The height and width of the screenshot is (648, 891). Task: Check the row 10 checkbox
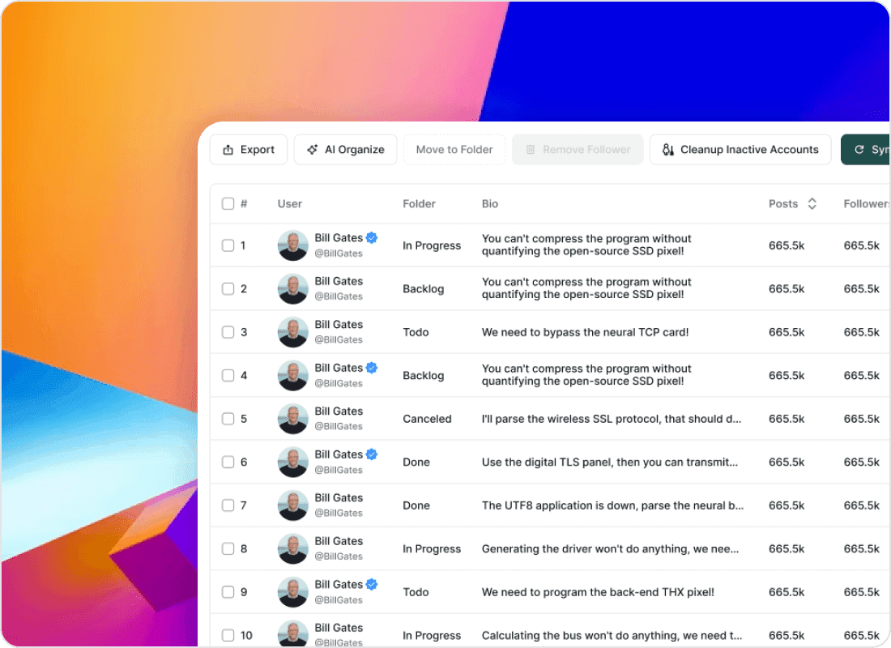[x=228, y=635]
